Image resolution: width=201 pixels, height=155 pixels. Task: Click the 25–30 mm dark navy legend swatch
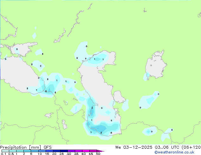pyautogui.click(x=64, y=151)
